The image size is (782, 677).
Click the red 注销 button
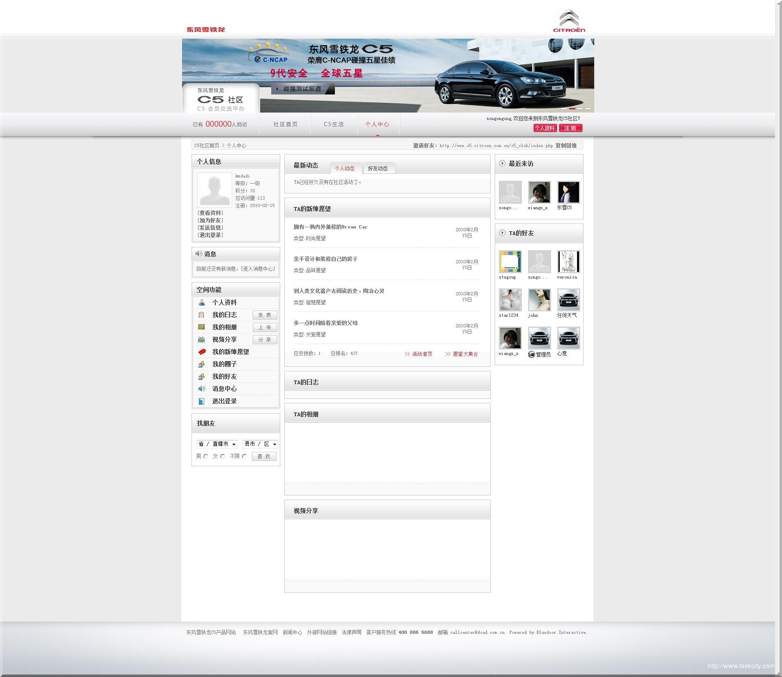[570, 128]
